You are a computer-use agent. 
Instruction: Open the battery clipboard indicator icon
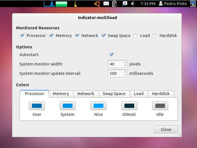coord(115,4)
